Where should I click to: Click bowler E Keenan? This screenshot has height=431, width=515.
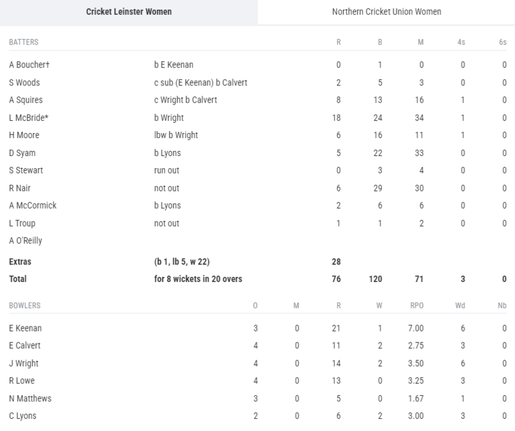25,328
